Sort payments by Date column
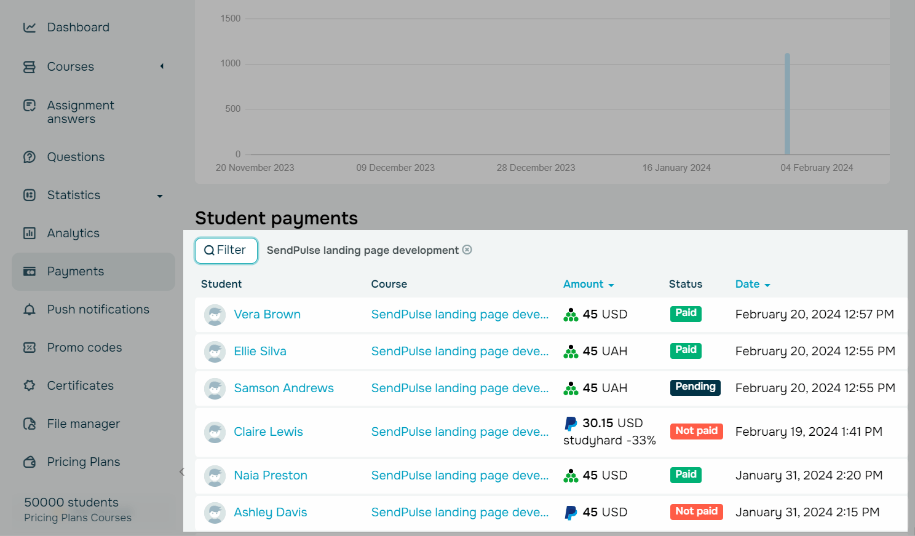 click(752, 284)
